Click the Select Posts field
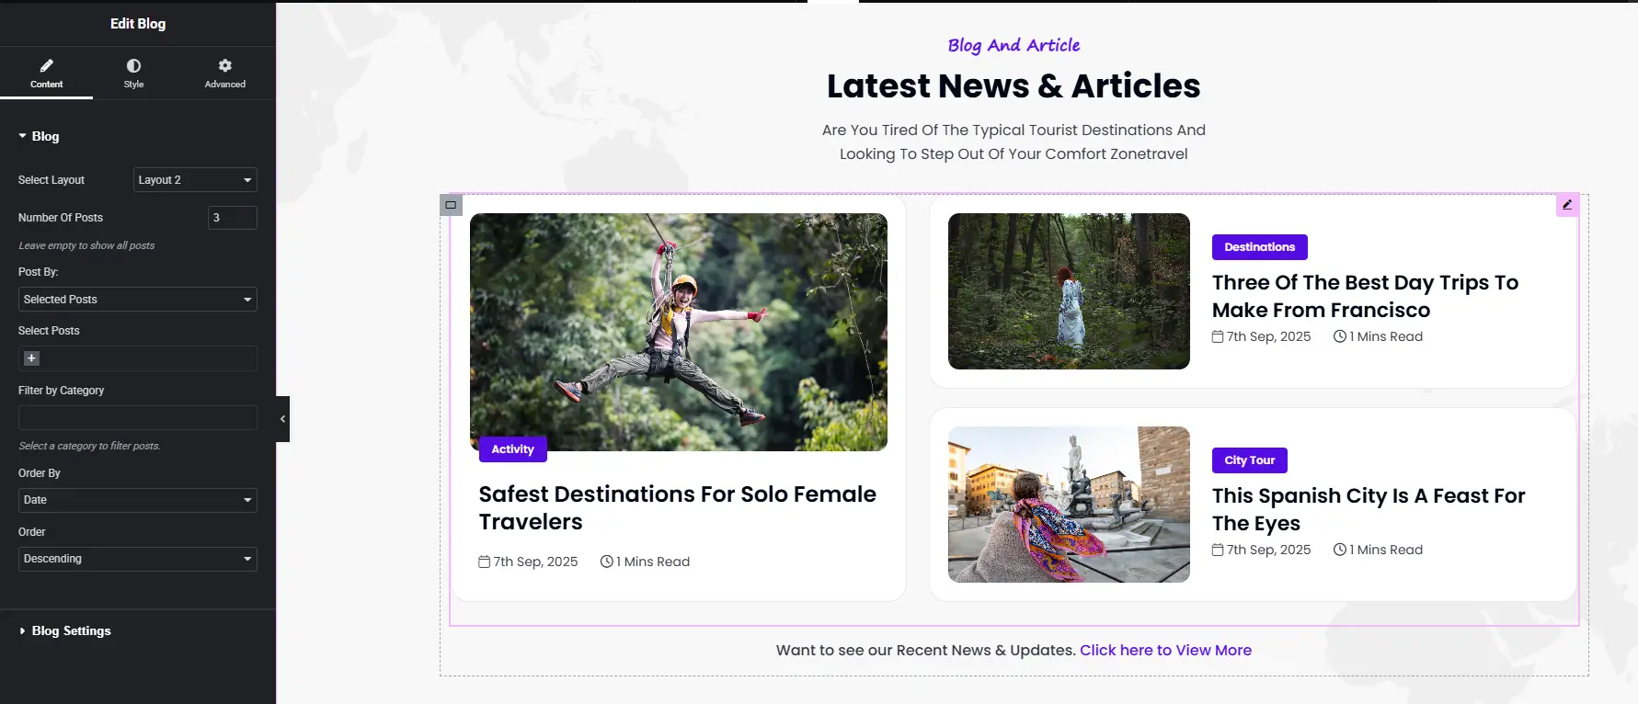 138,358
